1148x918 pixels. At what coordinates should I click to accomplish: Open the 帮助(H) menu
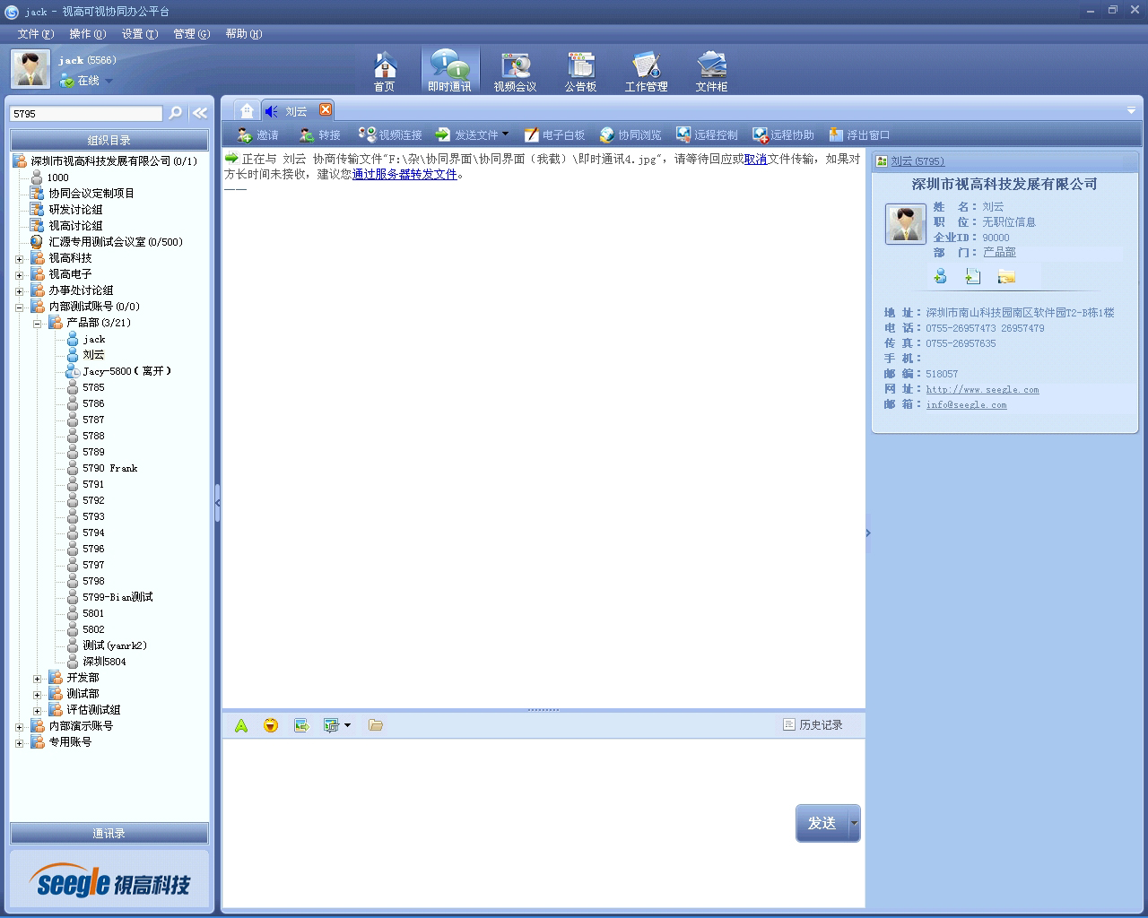coord(244,34)
